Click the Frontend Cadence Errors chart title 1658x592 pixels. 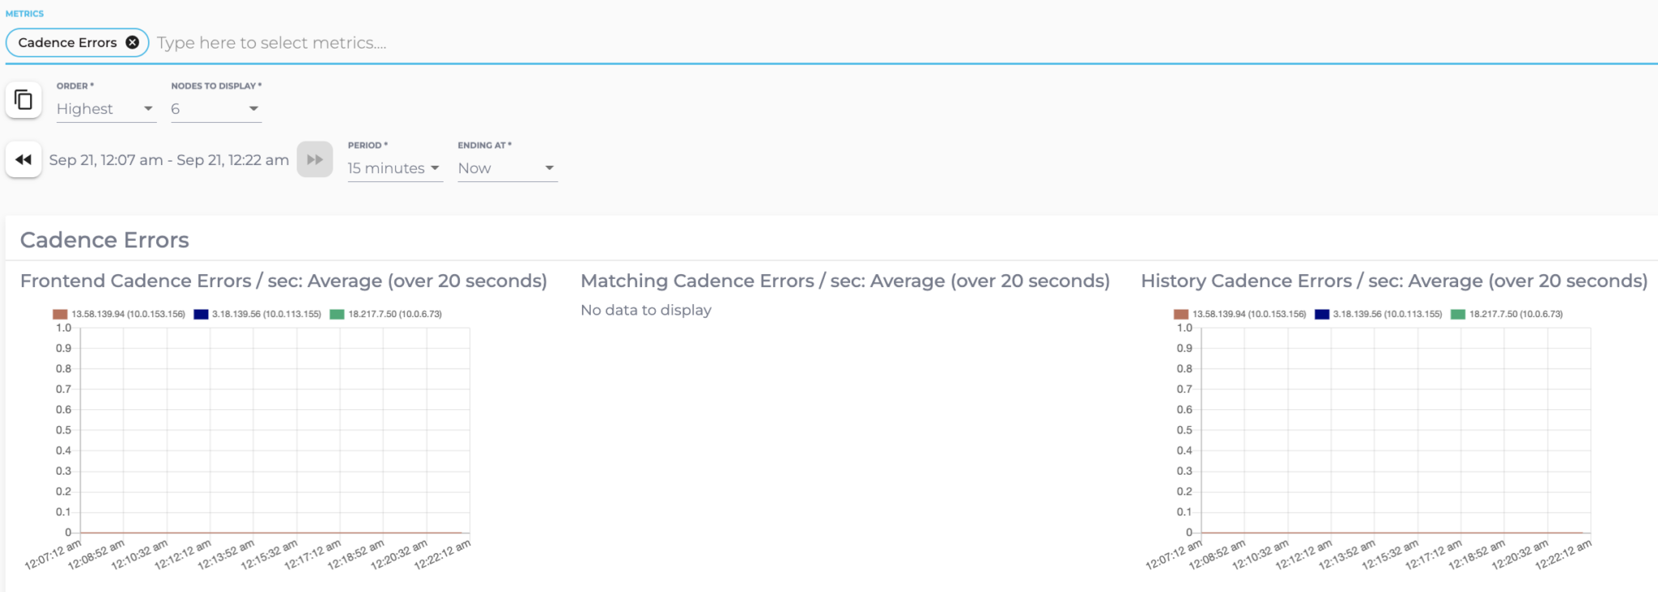click(x=283, y=281)
